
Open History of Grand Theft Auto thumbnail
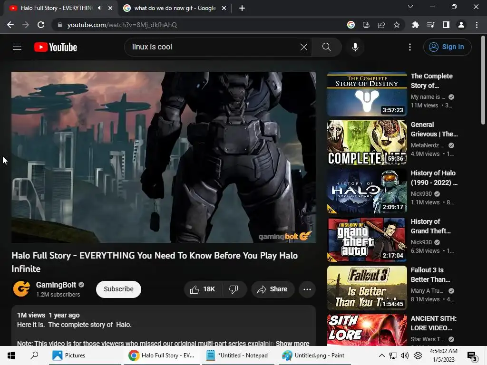pos(367,240)
